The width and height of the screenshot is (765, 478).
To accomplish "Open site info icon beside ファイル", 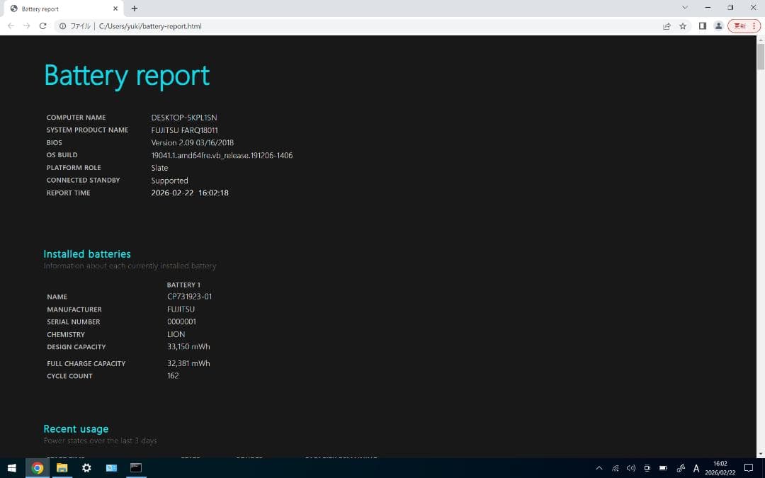I will 62,26.
